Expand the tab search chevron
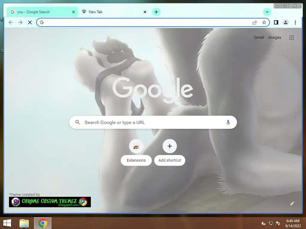This screenshot has width=306, height=229. point(267,12)
